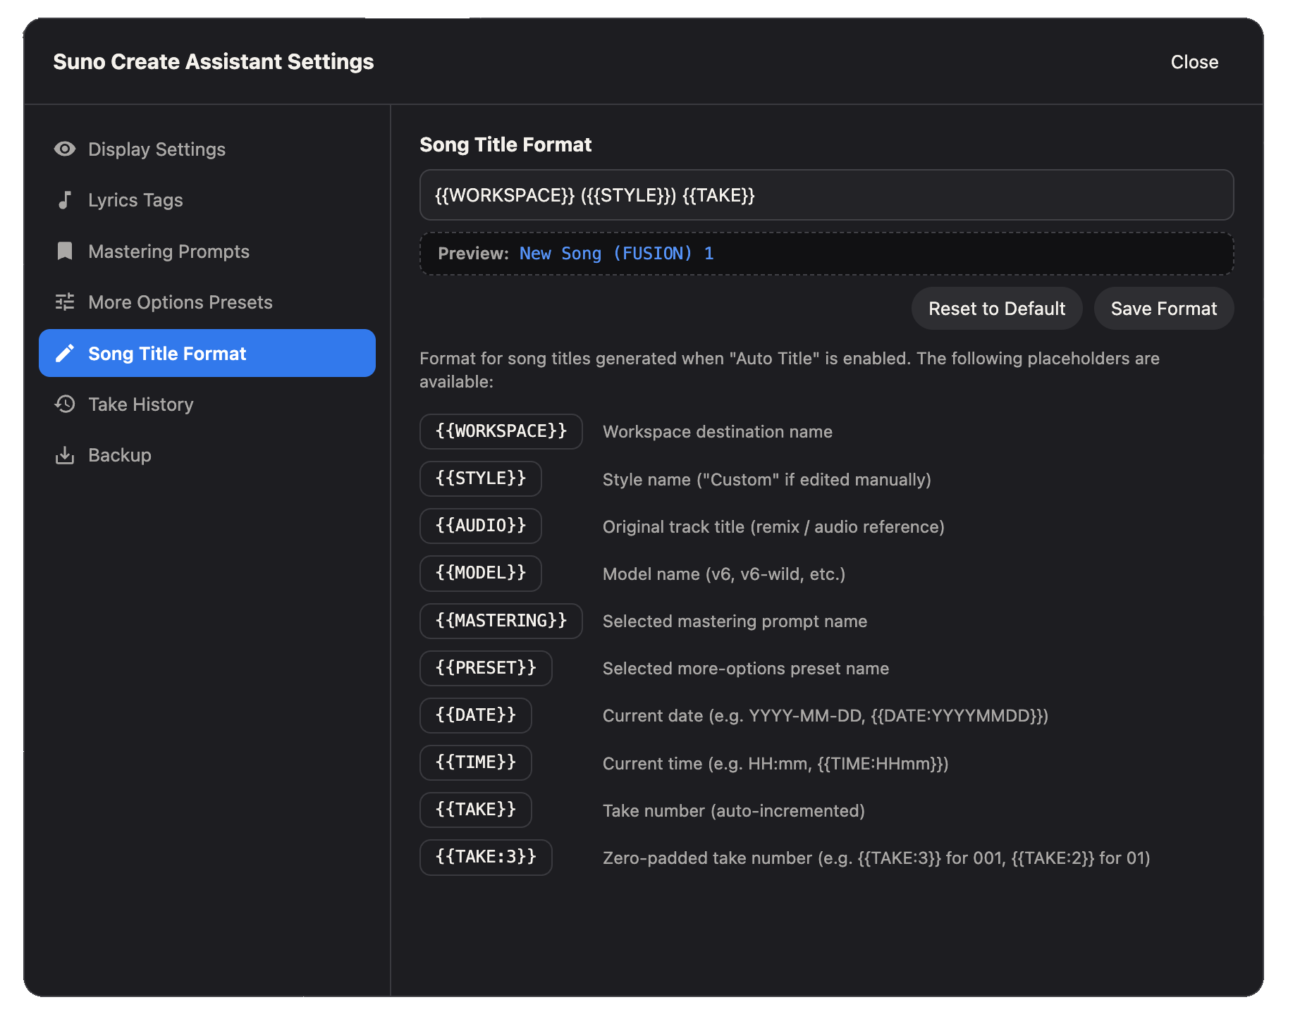The image size is (1300, 1033).
Task: Click the clock history icon for Take History
Action: point(65,404)
